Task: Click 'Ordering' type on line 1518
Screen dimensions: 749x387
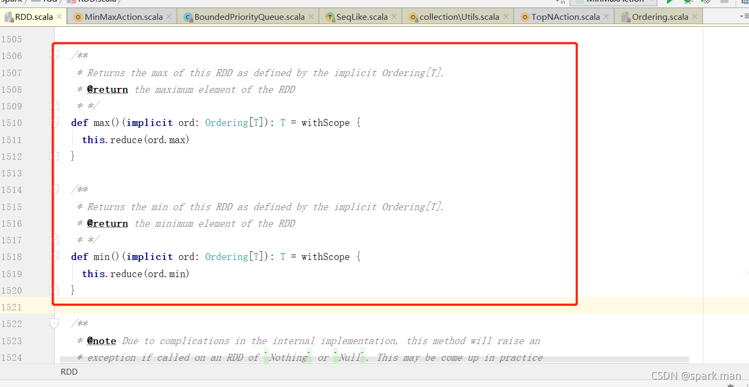Action: 227,257
